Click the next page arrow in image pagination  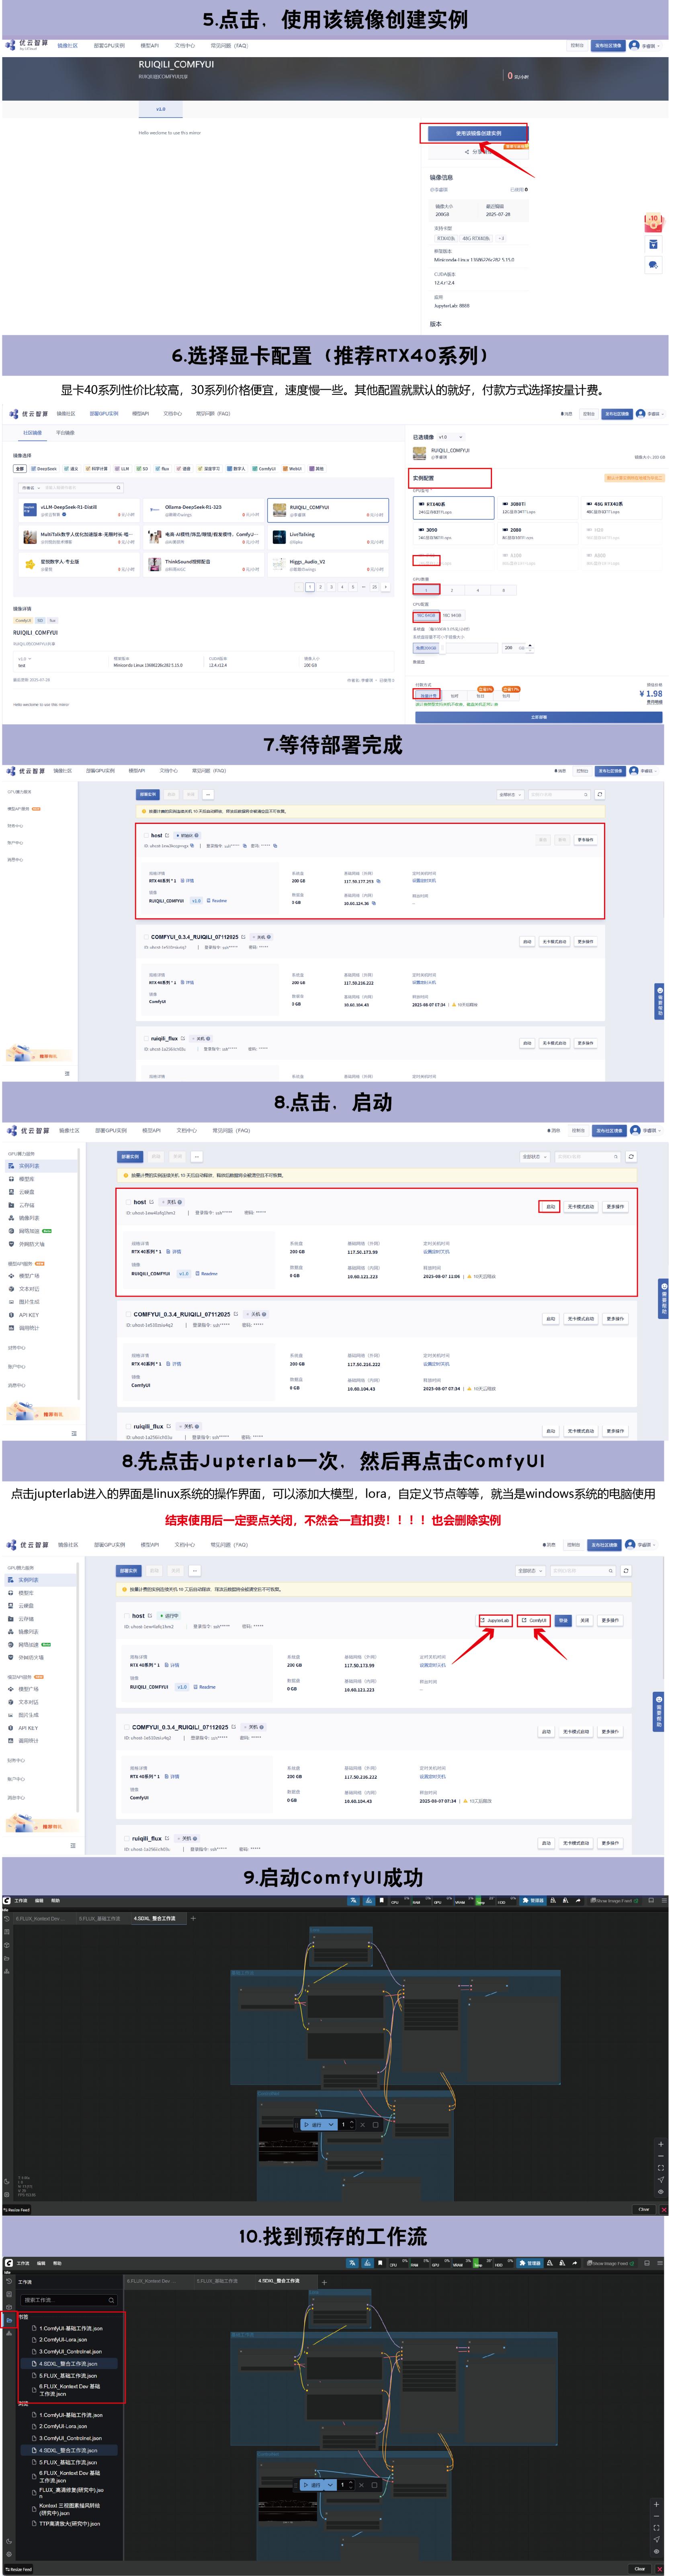tap(385, 587)
